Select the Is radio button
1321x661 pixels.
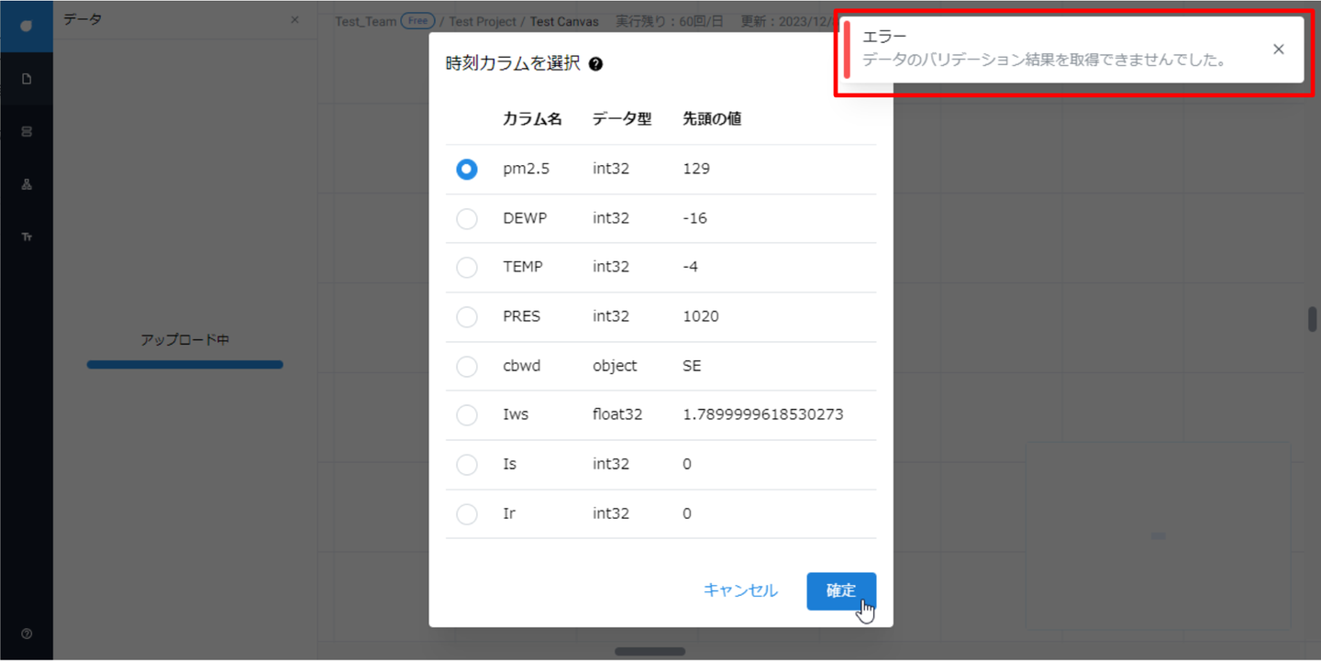467,464
